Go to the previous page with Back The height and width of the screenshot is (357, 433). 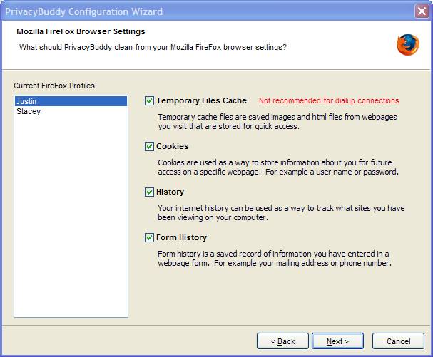[x=282, y=341]
